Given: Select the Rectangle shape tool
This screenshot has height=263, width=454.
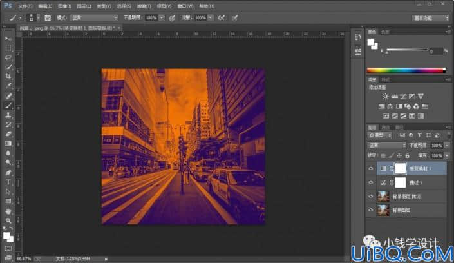Looking at the screenshot, I should point(8,201).
